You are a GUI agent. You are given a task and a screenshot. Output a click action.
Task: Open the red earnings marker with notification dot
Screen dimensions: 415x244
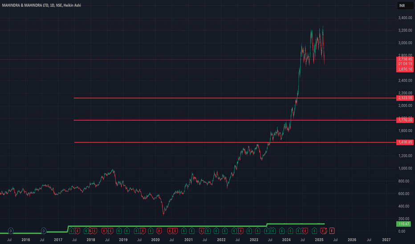(323, 231)
